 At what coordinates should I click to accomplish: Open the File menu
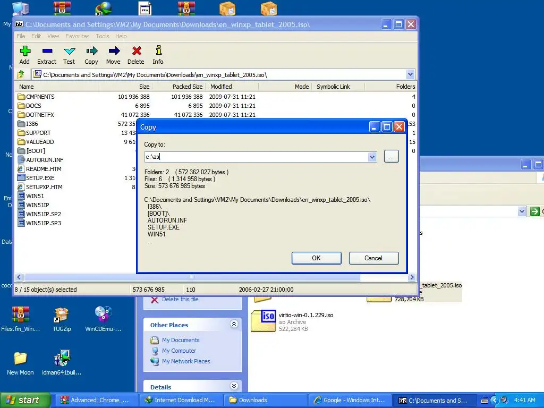21,36
